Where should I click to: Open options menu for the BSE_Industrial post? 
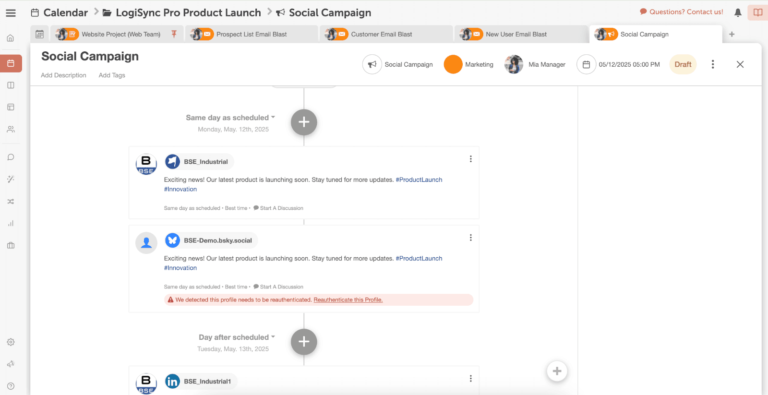(x=470, y=159)
